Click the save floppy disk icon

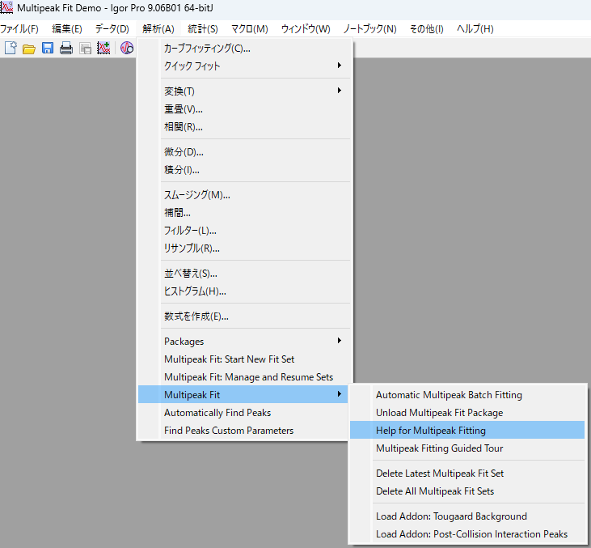(x=48, y=48)
